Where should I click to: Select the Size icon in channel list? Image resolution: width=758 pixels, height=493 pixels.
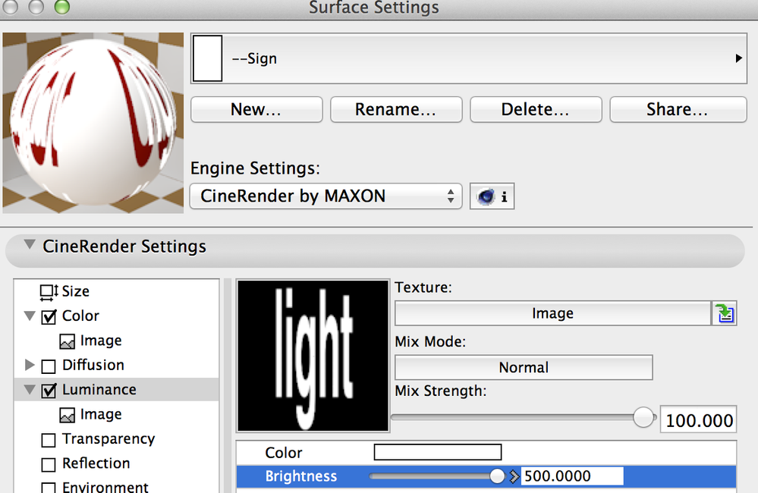[49, 291]
